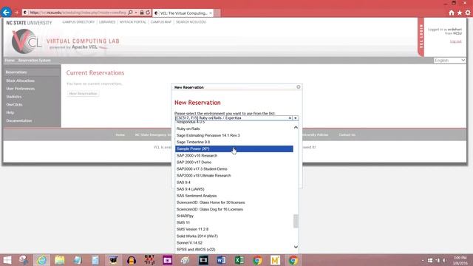
Task: Open the black filmstrip app in the taskbar
Action: [x=203, y=260]
